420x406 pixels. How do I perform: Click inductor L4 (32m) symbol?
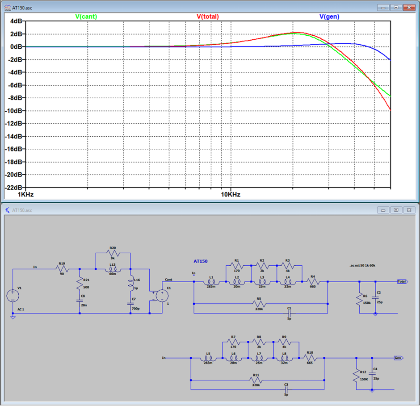(288, 282)
